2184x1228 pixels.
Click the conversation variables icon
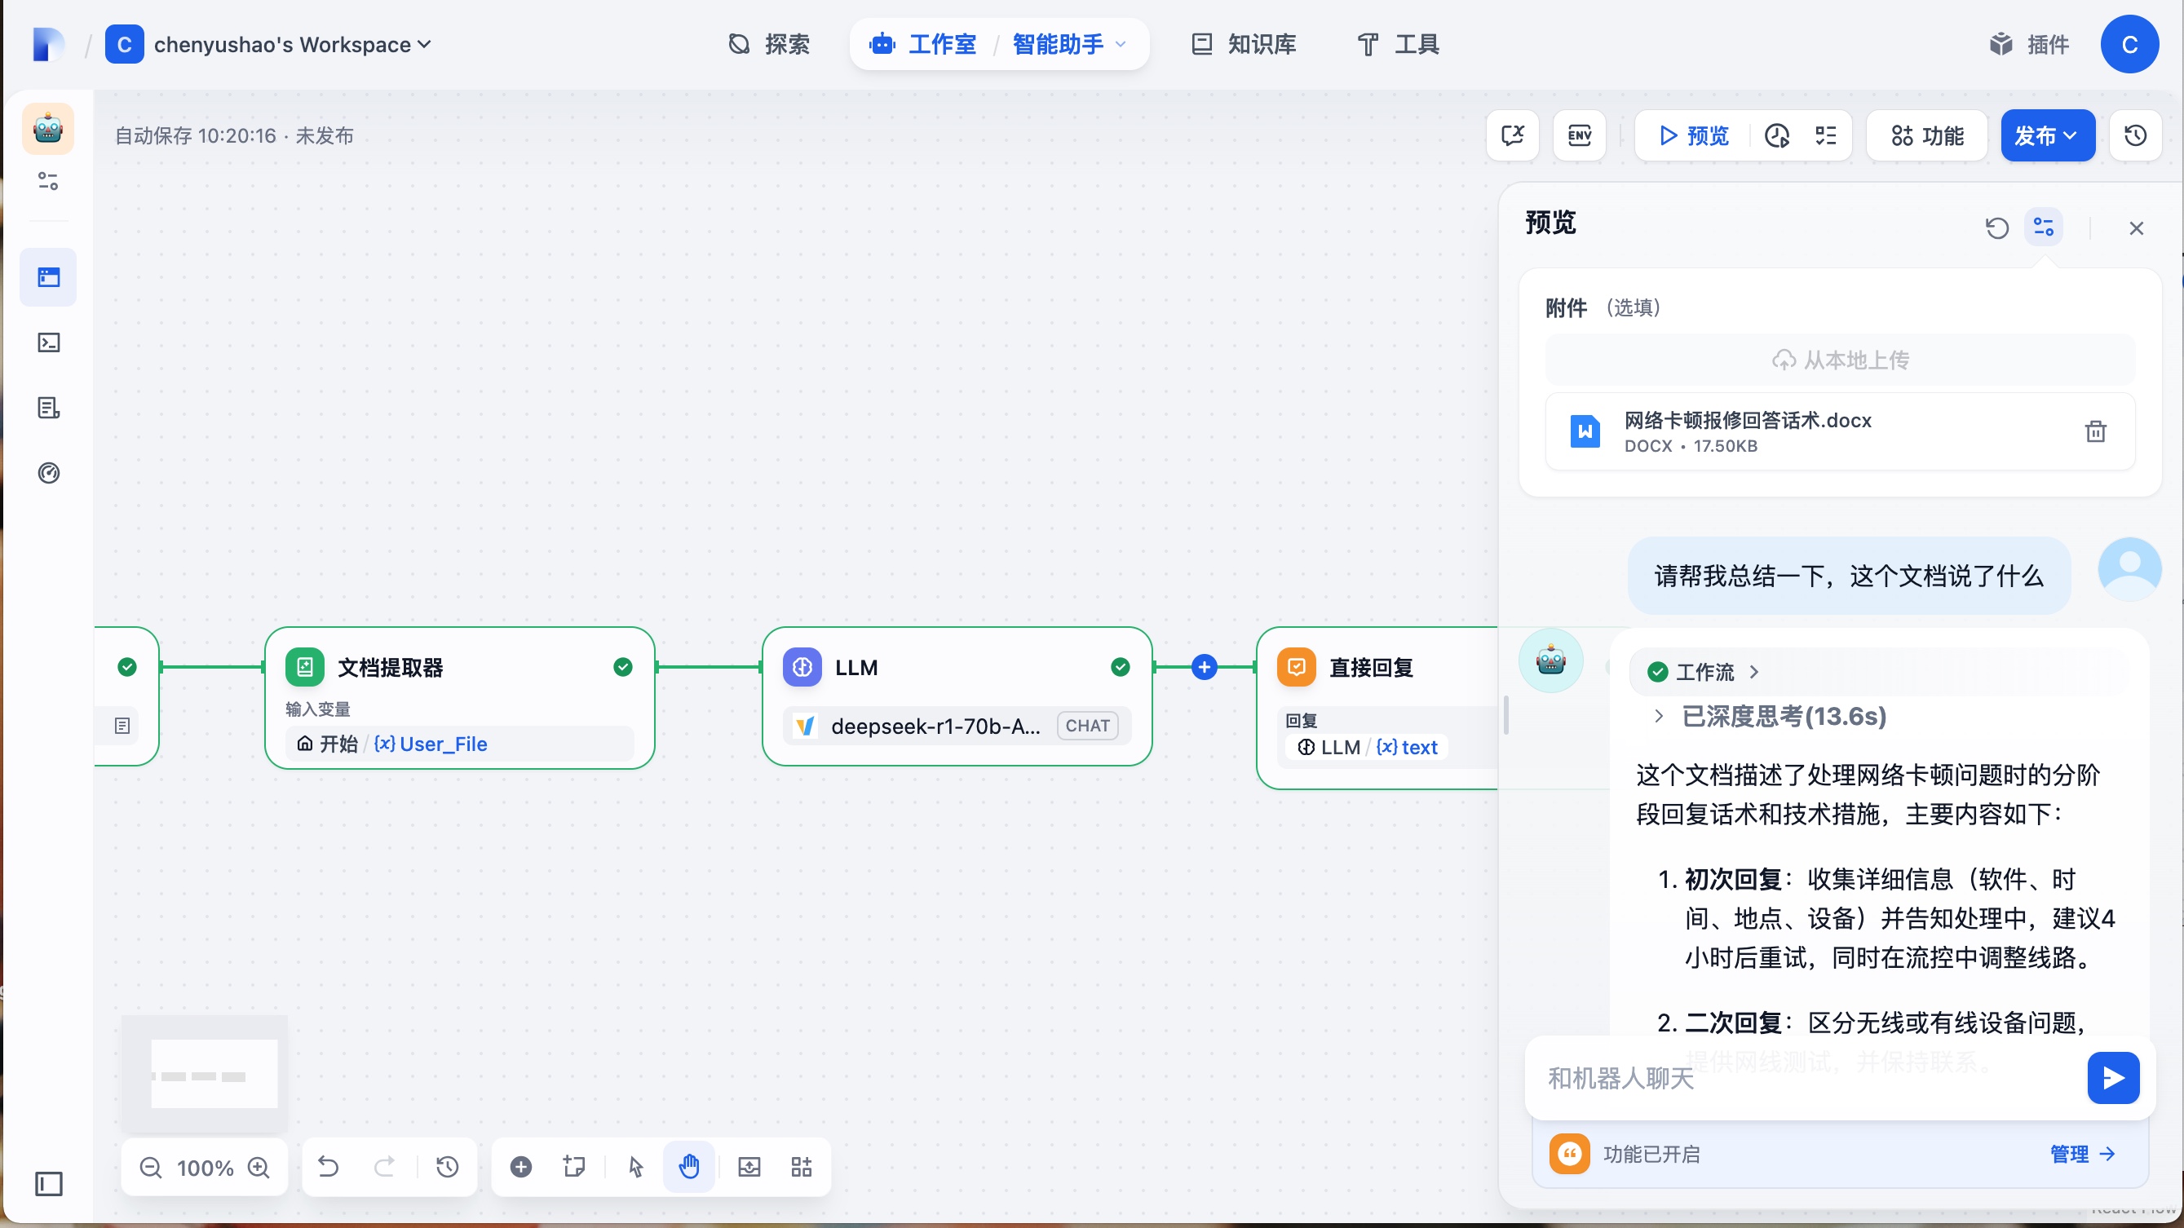(1513, 135)
